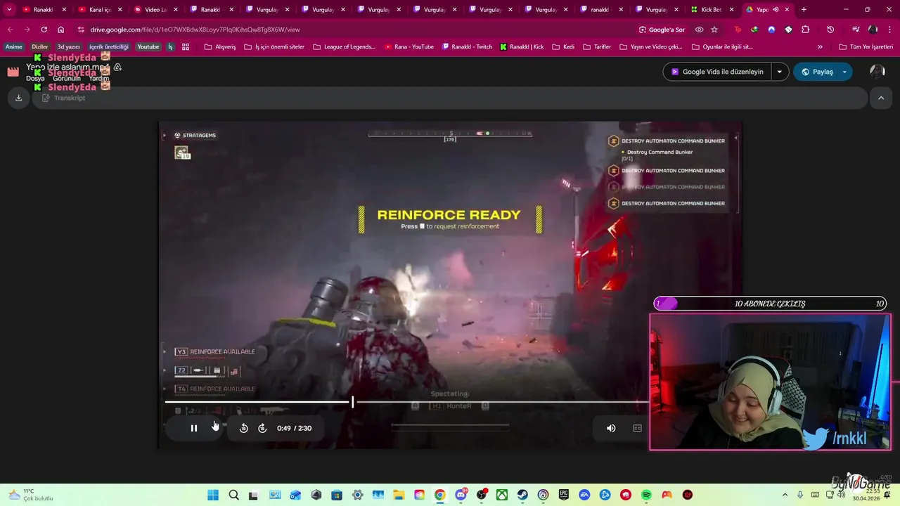The image size is (900, 506).
Task: Switch to the Kanal iç tab
Action: coord(100,10)
